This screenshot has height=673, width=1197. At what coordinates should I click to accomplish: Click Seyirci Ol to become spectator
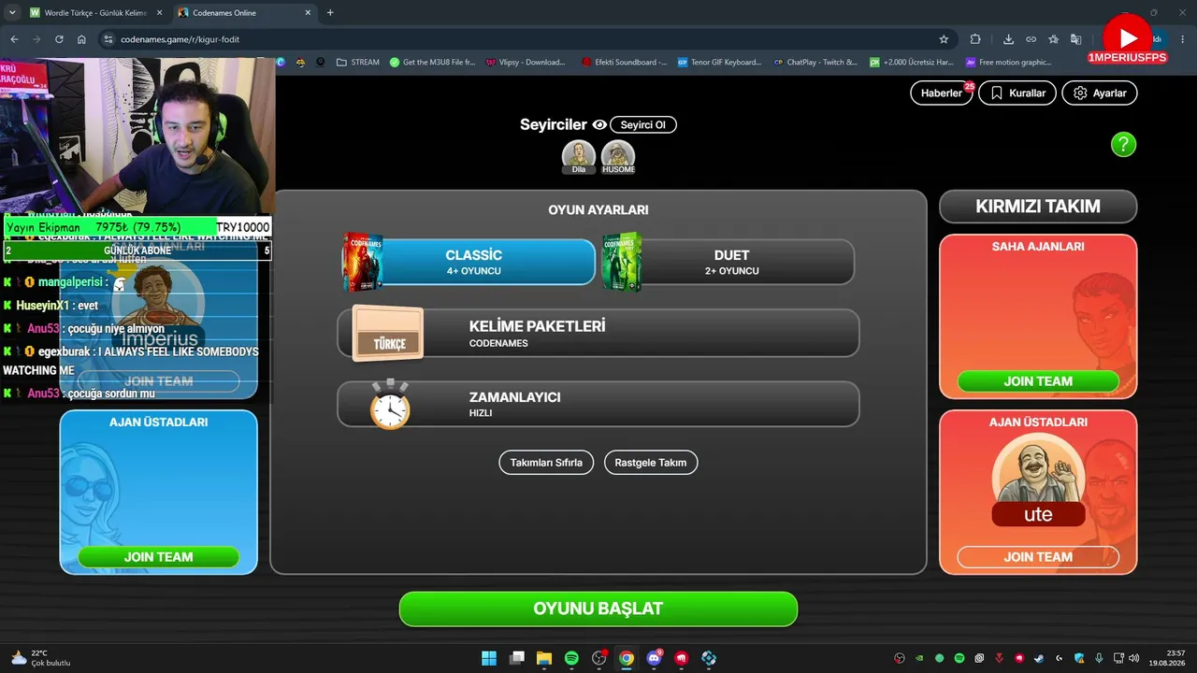643,124
